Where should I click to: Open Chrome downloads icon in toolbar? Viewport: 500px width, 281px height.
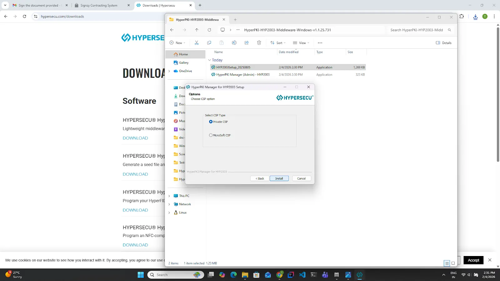click(x=475, y=17)
